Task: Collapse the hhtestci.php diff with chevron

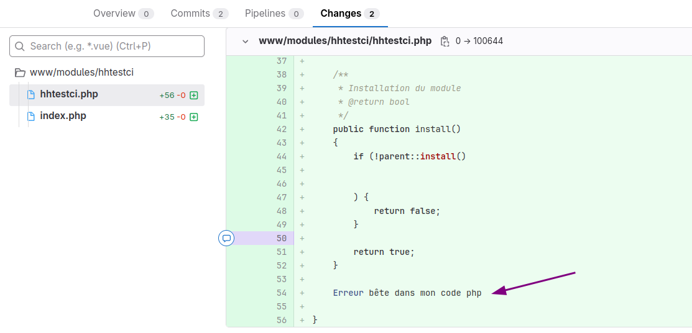Action: coord(246,42)
